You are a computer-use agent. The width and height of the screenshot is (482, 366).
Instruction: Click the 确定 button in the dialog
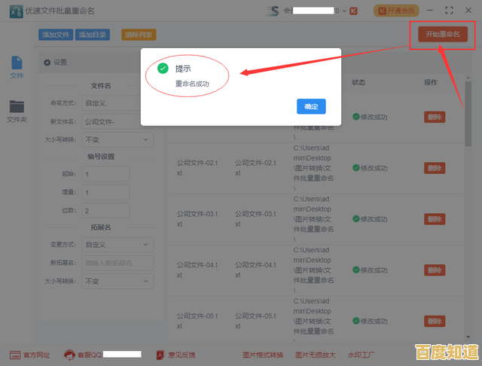click(311, 107)
